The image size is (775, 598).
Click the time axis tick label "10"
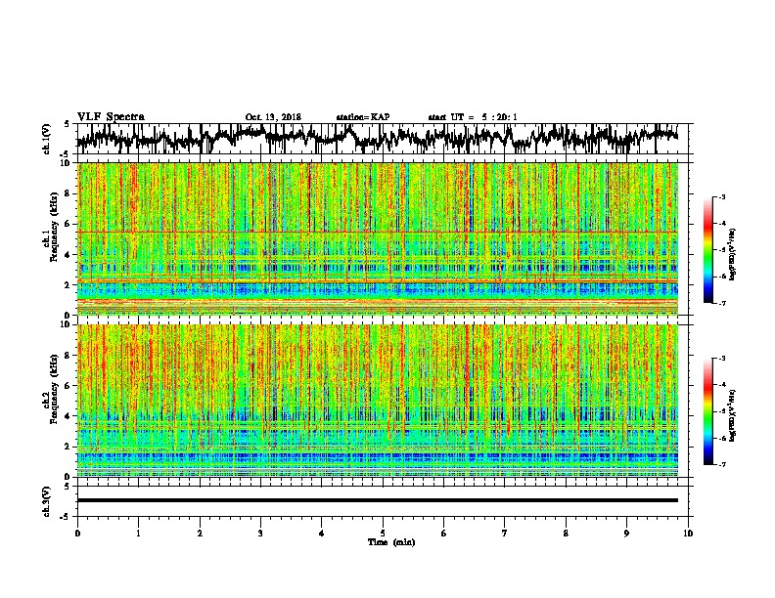coord(688,534)
